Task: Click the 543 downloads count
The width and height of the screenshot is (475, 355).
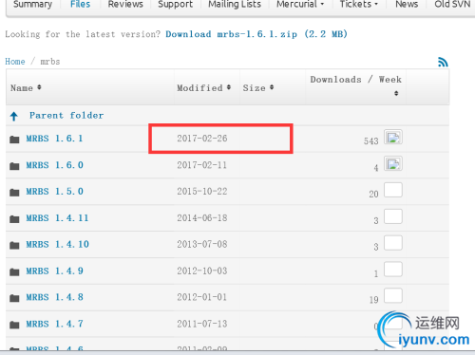Action: (x=371, y=141)
